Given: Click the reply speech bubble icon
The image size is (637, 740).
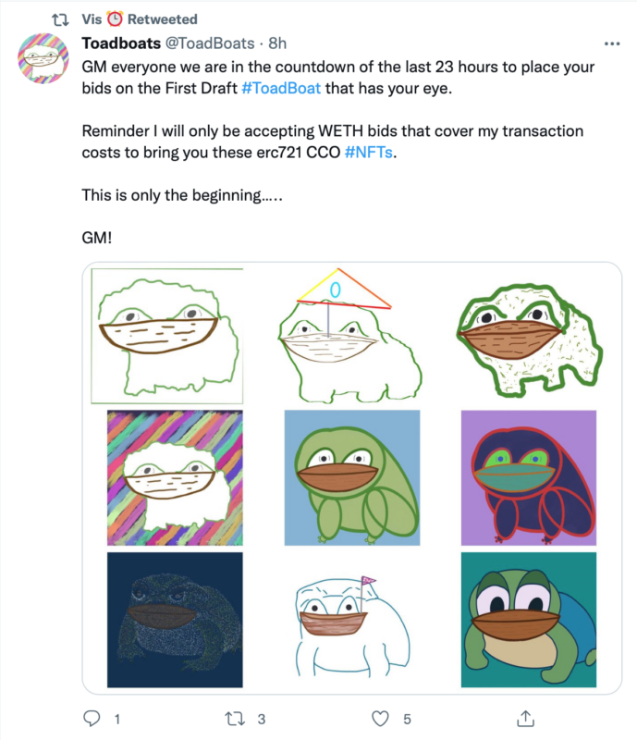Looking at the screenshot, I should tap(92, 718).
